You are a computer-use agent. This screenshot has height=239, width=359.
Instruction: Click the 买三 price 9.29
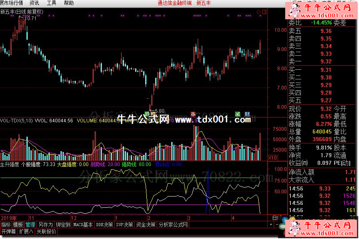click(326, 85)
